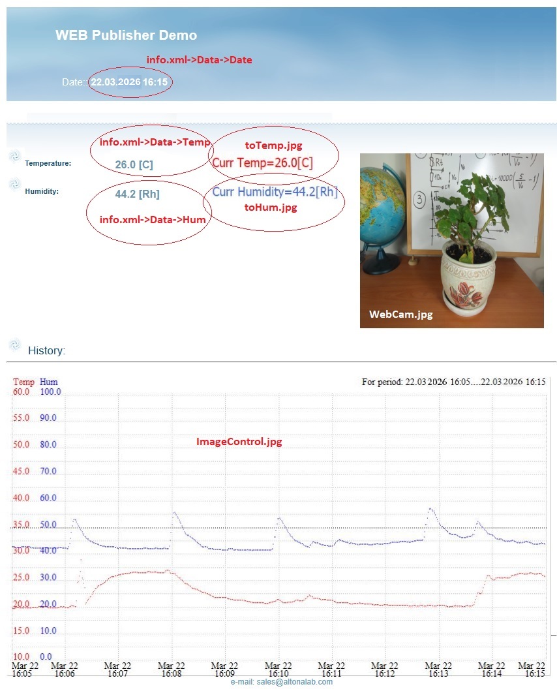Click the 44.2 [Rh] humidity reading

[137, 194]
